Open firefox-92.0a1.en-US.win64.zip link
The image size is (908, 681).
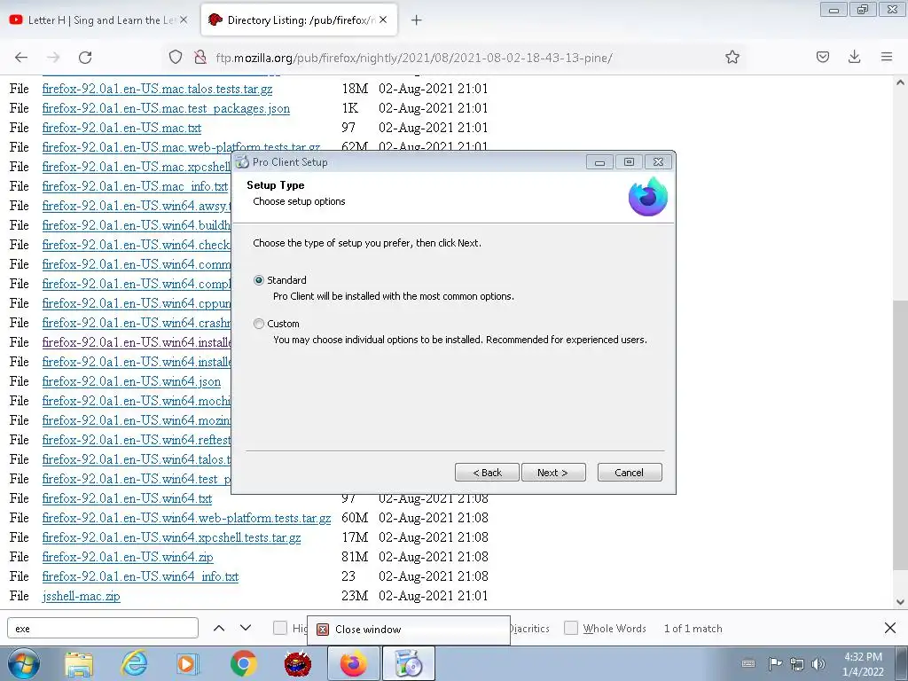pos(128,557)
